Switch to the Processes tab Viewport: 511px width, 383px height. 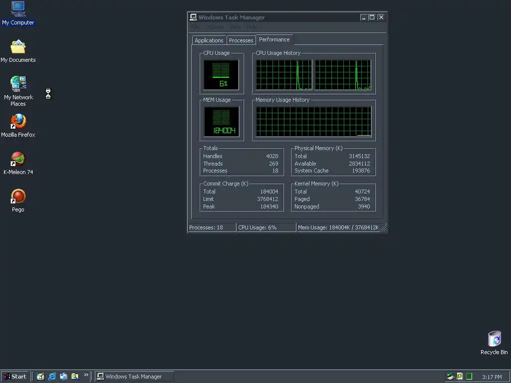(x=241, y=40)
